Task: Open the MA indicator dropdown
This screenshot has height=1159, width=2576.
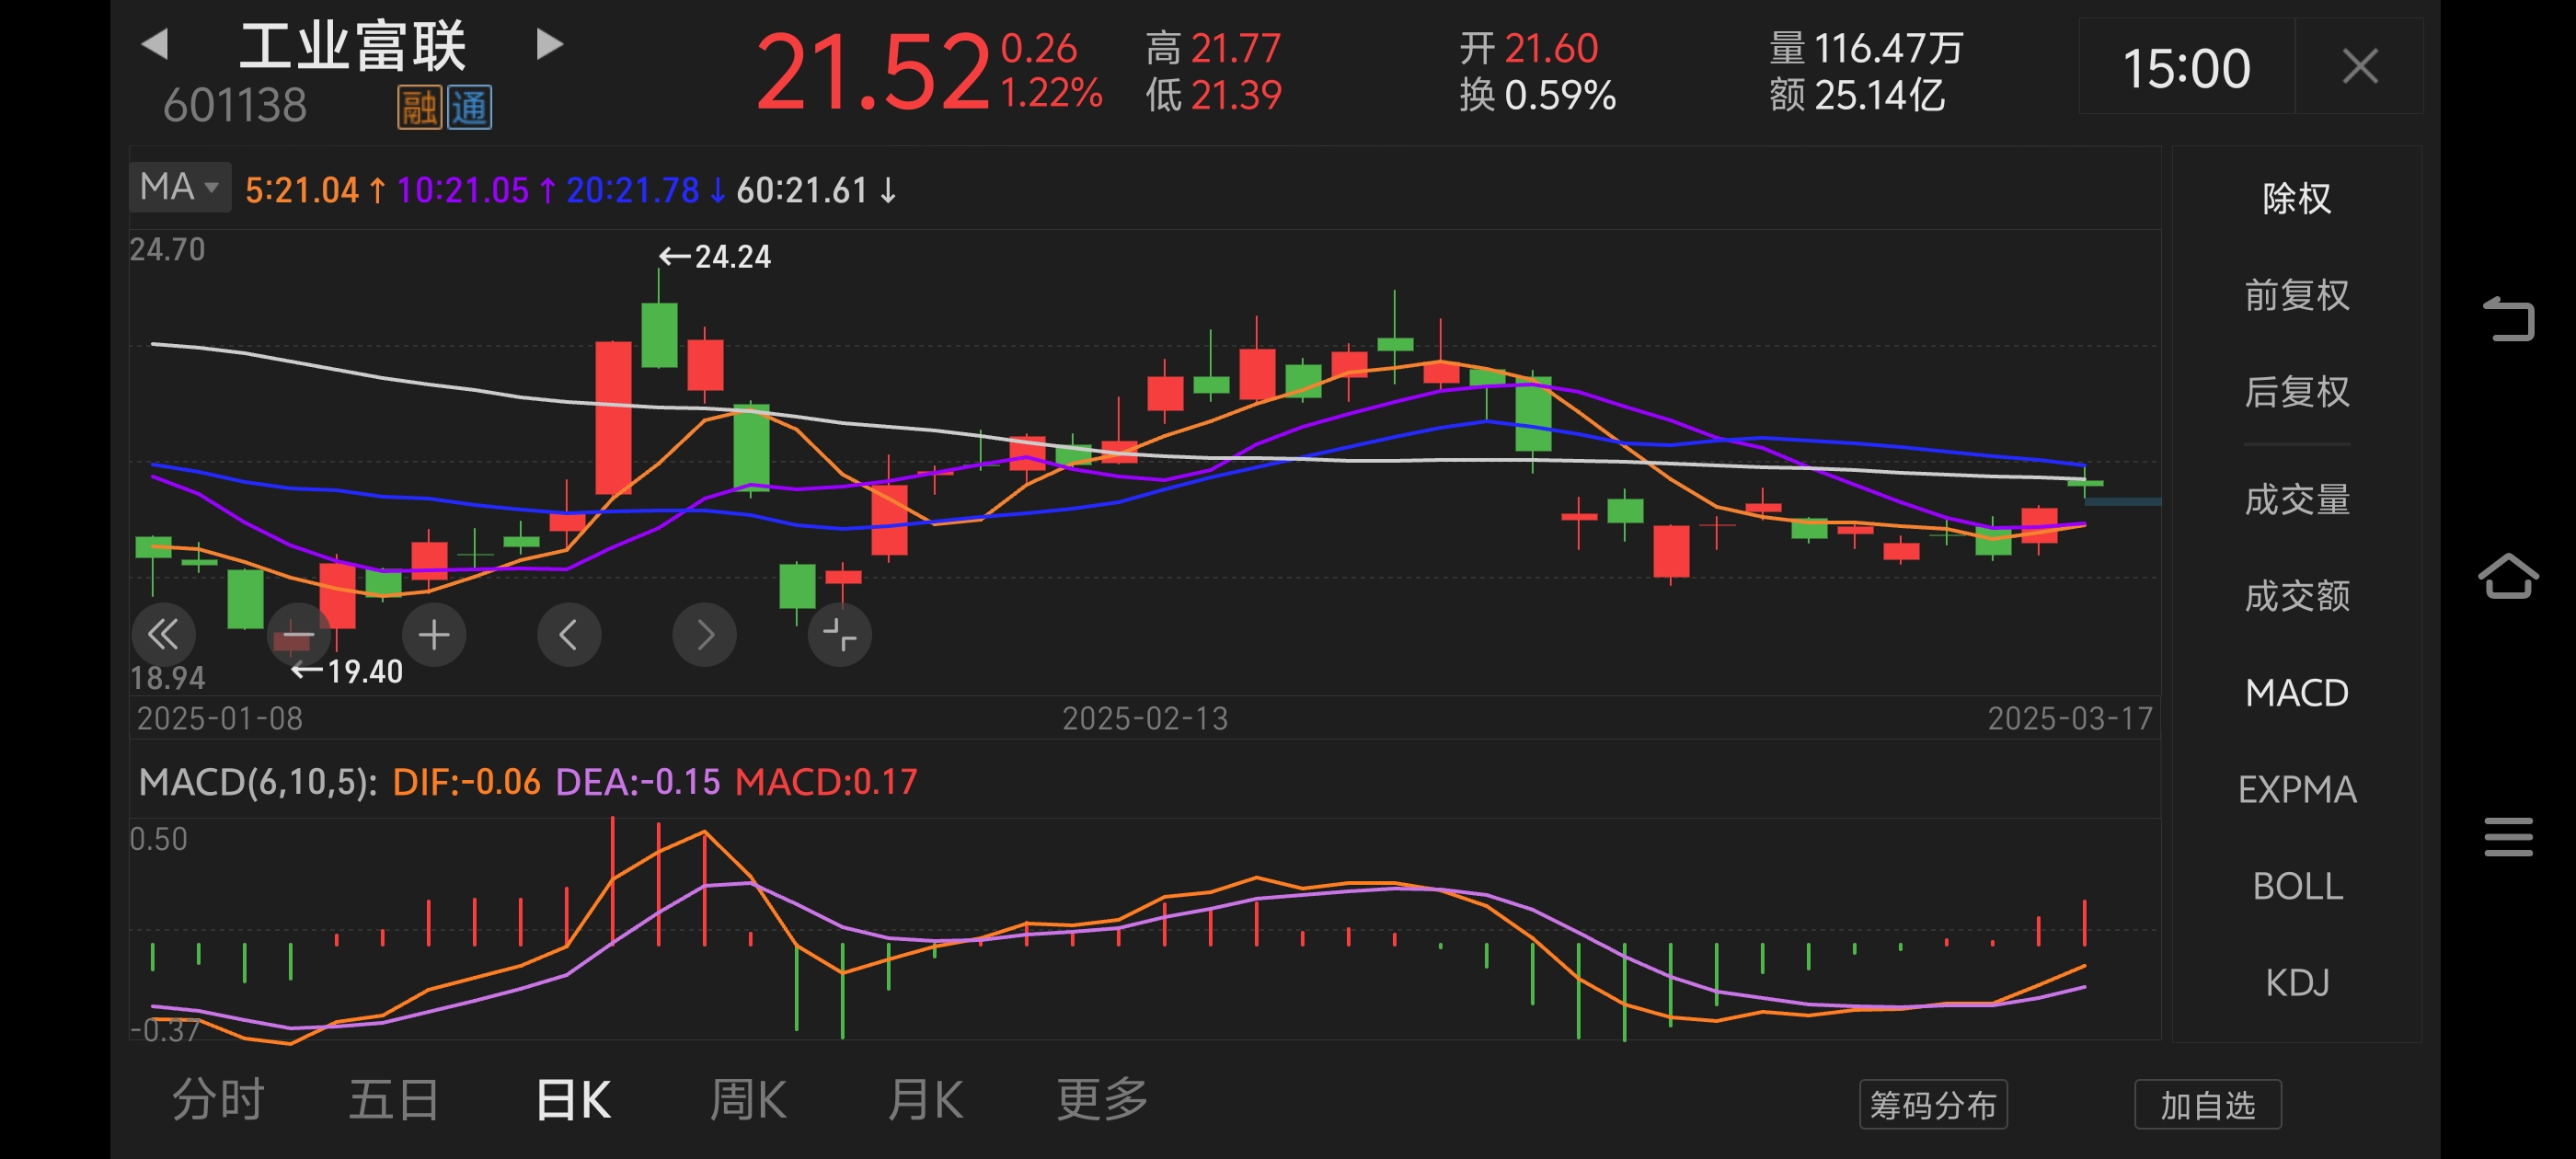Action: (180, 187)
